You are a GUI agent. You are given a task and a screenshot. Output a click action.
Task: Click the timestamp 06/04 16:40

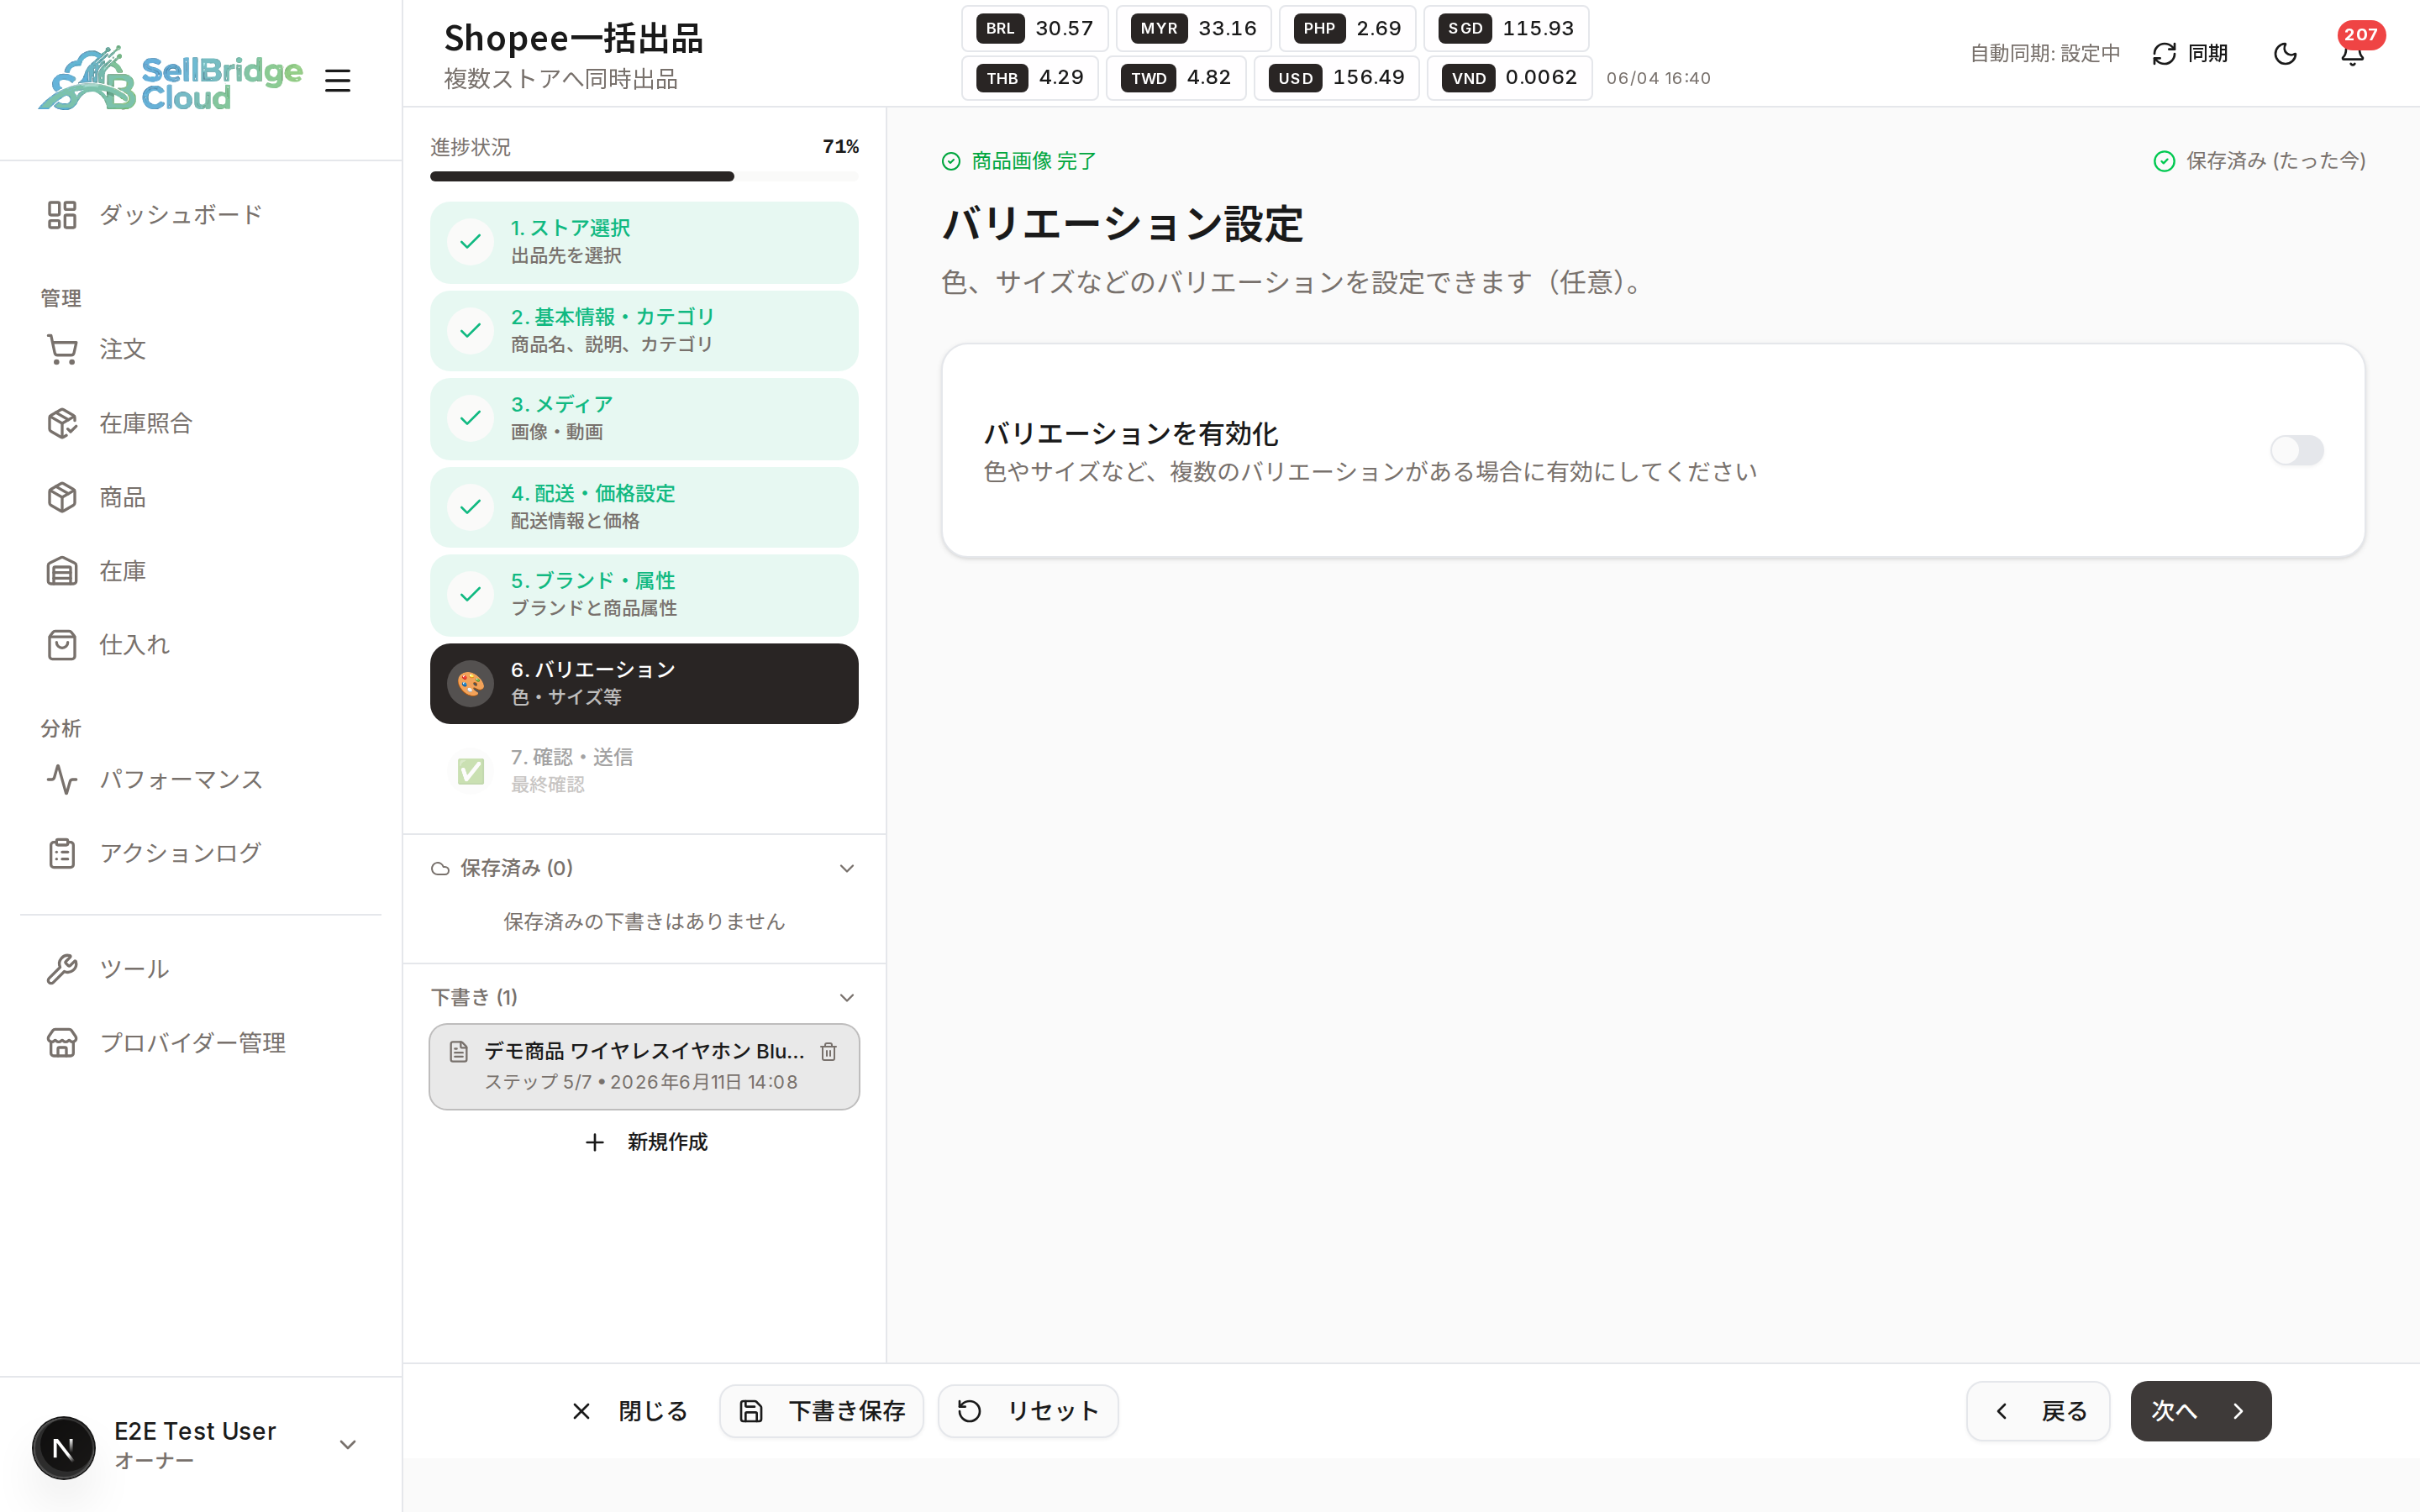pos(1658,78)
